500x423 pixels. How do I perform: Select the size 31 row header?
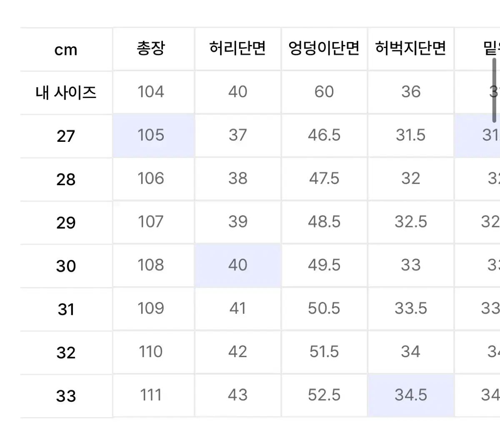tap(66, 310)
